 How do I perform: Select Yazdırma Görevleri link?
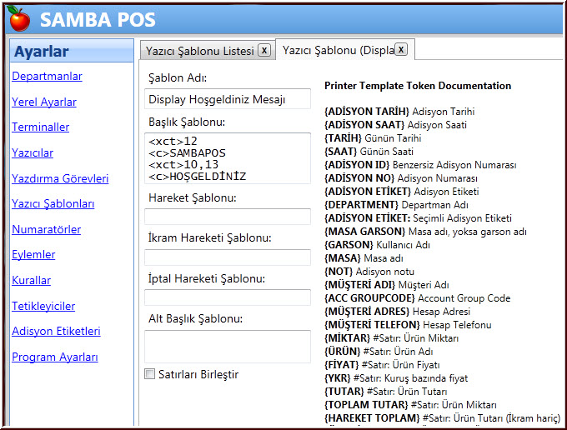(60, 179)
